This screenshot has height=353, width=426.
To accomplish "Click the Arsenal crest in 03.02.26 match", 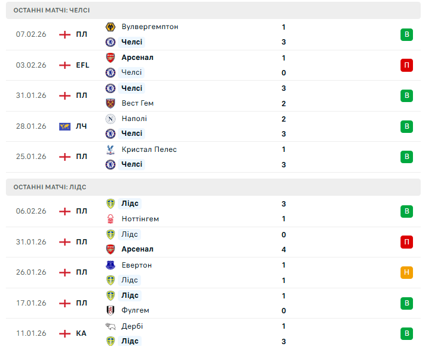I will [x=110, y=58].
